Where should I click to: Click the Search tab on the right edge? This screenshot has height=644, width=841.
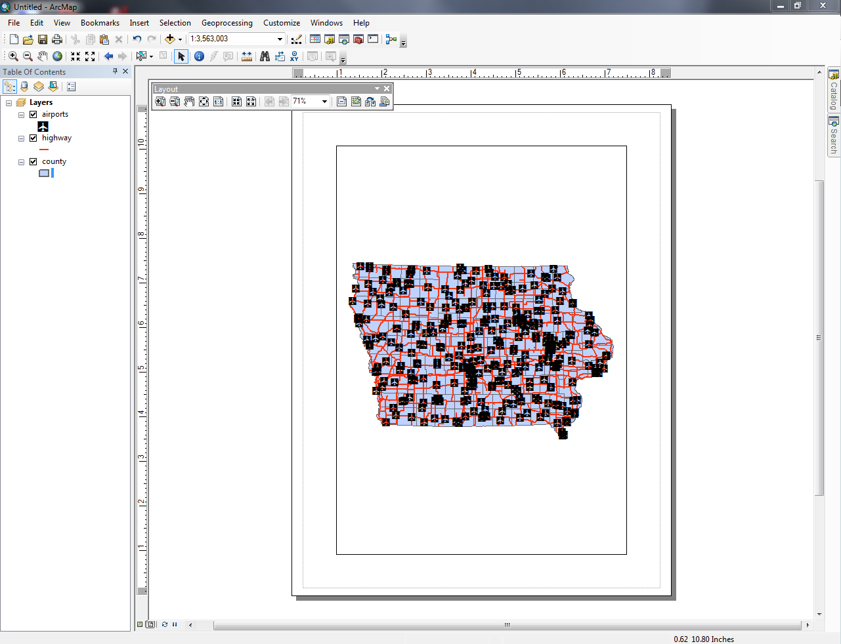832,136
